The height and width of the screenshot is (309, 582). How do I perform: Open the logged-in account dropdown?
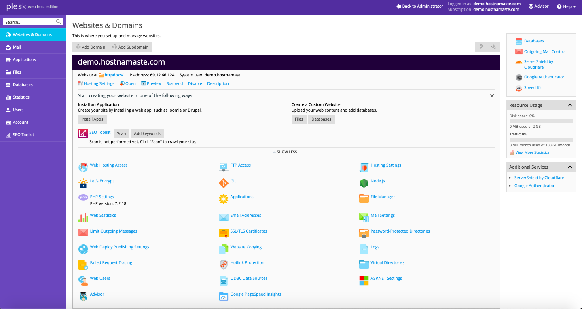499,4
